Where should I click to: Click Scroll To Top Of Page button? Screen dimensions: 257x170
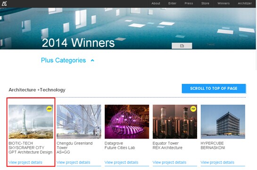click(214, 89)
